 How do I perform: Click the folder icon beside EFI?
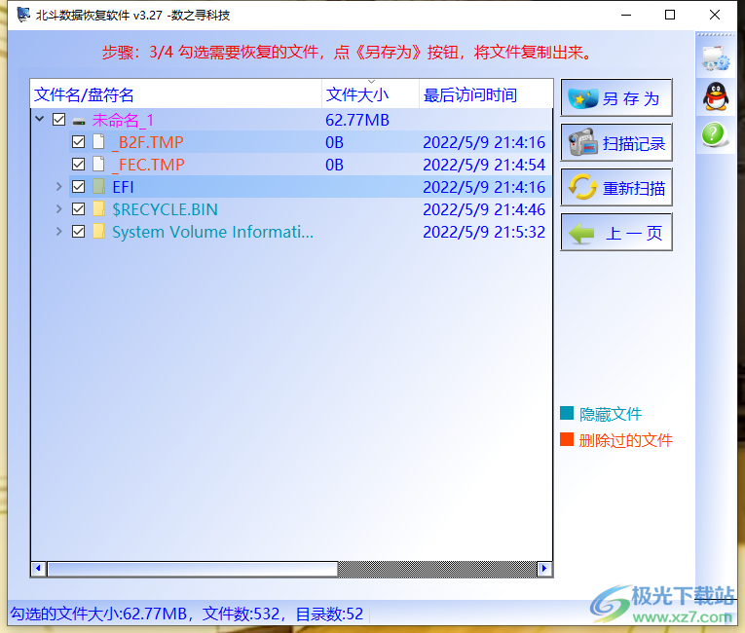pos(98,186)
